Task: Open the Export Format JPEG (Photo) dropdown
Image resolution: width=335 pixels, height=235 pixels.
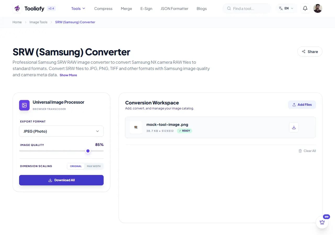Action: (x=61, y=131)
